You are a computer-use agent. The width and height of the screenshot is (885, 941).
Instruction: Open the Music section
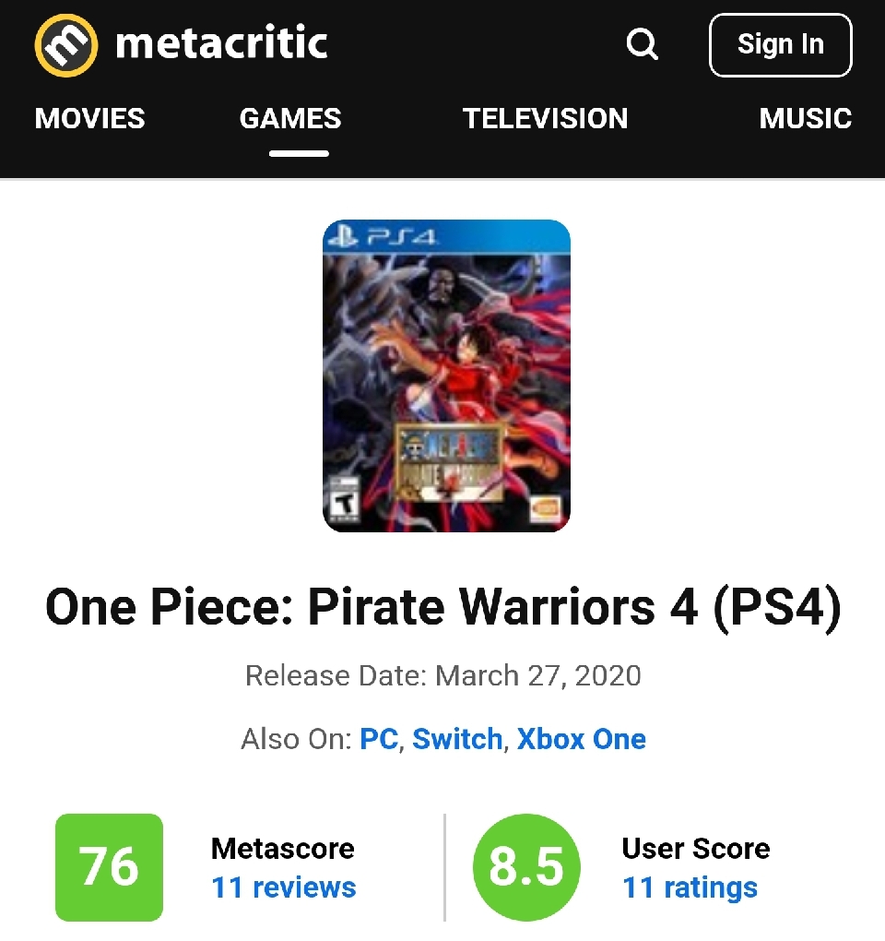click(x=805, y=118)
